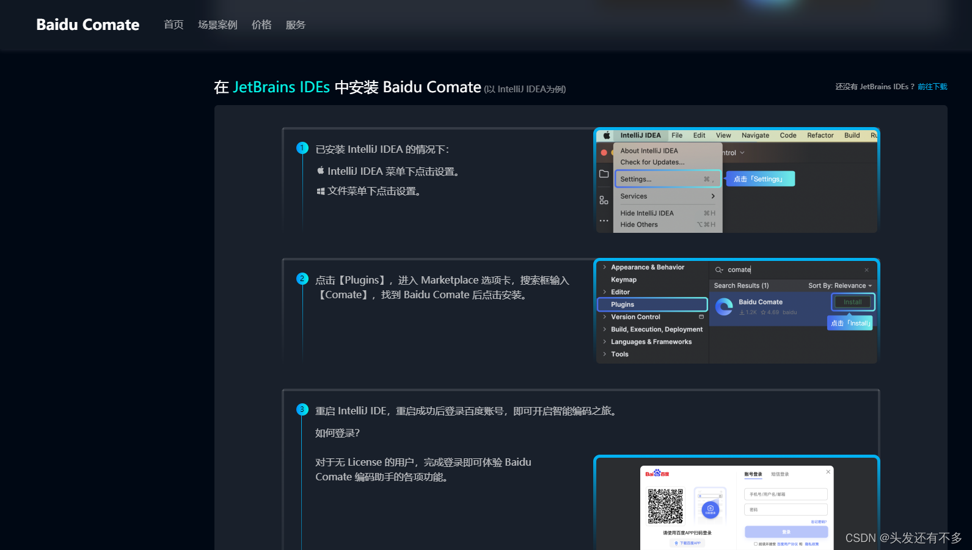The height and width of the screenshot is (550, 972).
Task: Click the Apple logo in the macOS menu bar
Action: pos(607,136)
